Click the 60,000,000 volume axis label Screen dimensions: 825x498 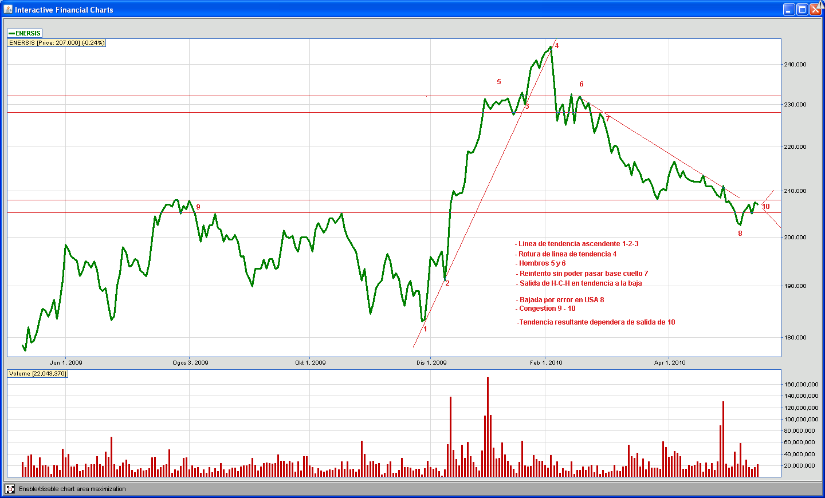(x=800, y=442)
